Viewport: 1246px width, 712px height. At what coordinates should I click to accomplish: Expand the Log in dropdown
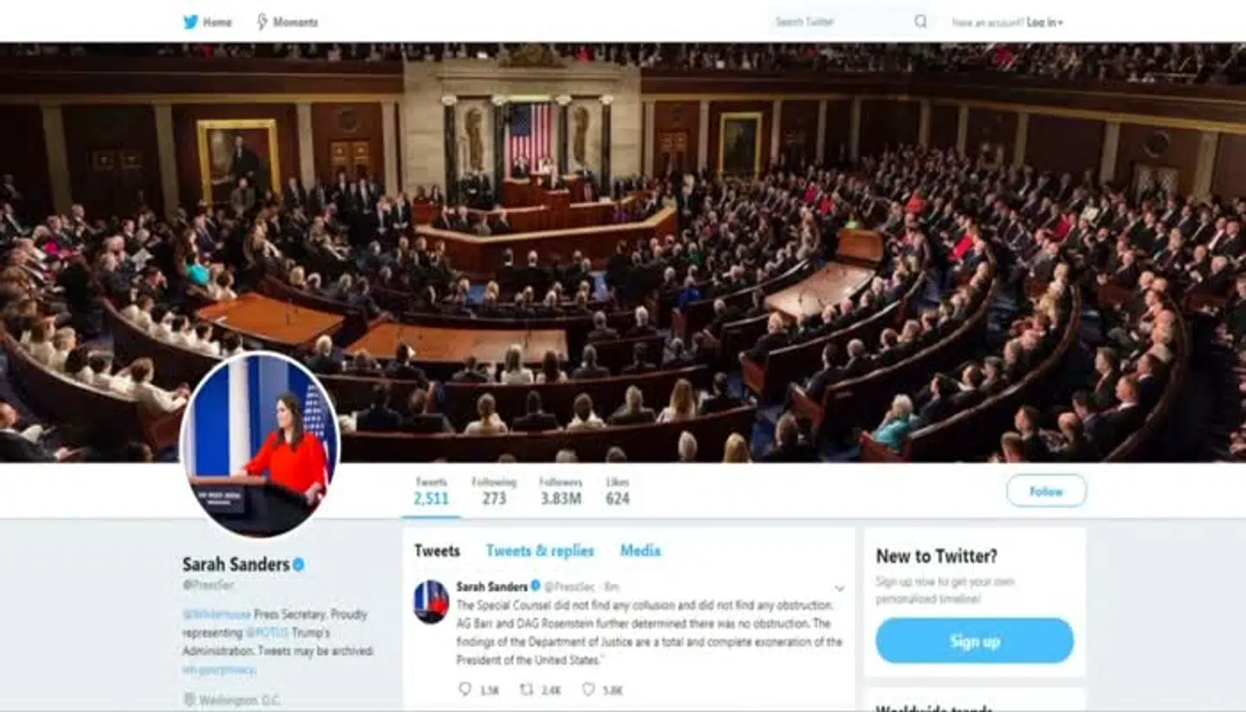pos(1044,22)
